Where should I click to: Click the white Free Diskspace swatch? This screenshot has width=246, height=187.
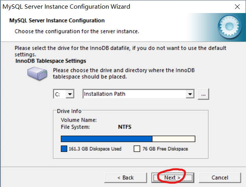(x=137, y=149)
